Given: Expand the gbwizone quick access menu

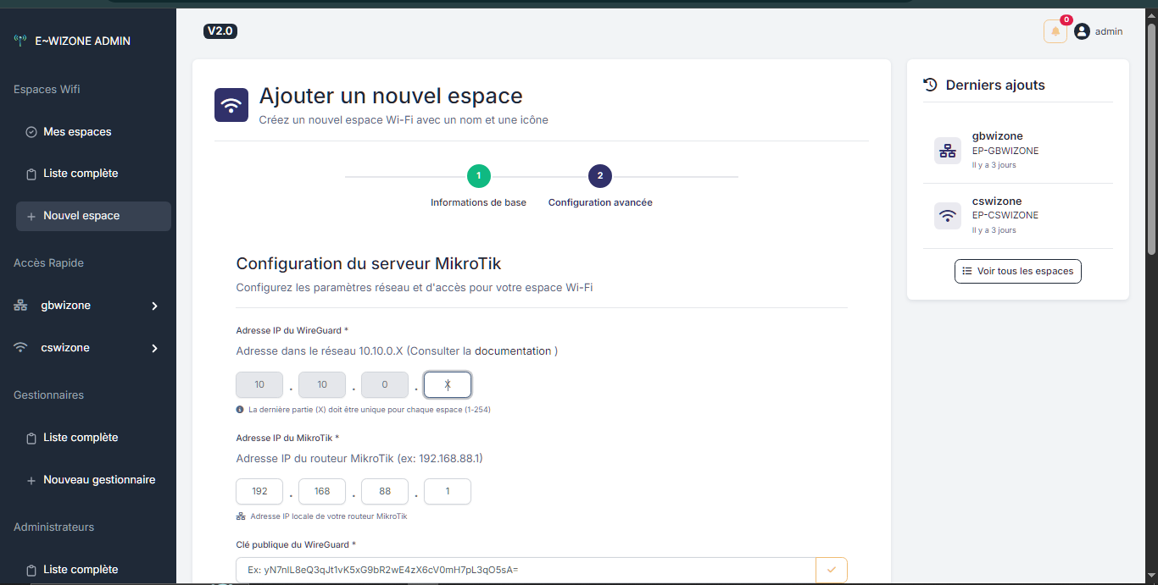Looking at the screenshot, I should point(154,306).
